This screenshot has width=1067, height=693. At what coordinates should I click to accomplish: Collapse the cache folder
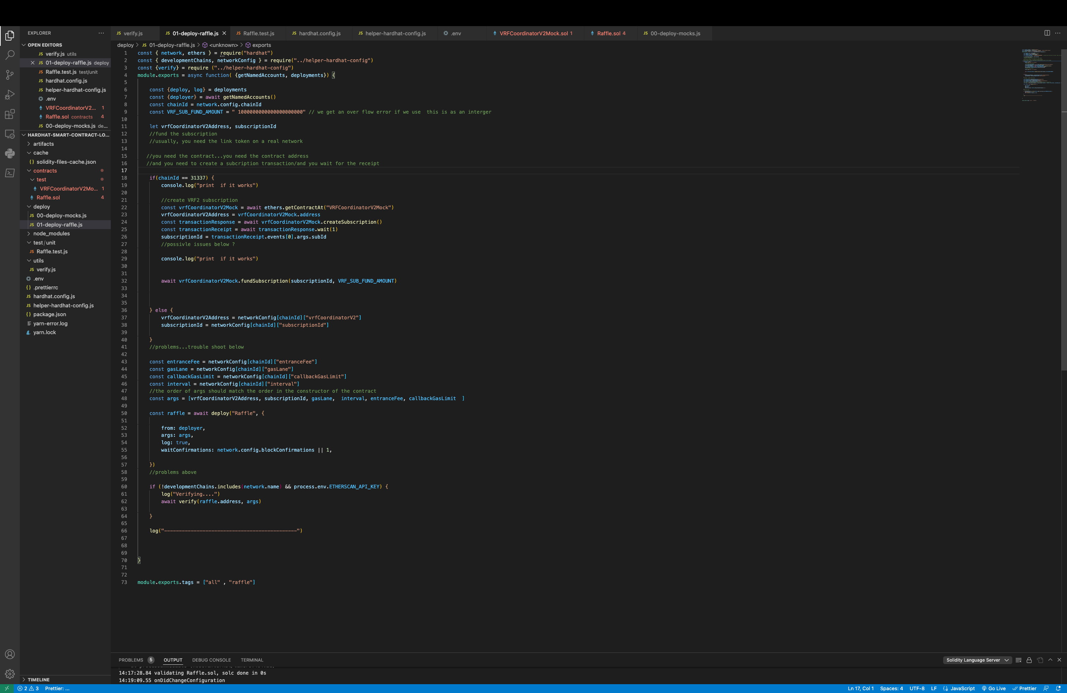click(x=65, y=153)
